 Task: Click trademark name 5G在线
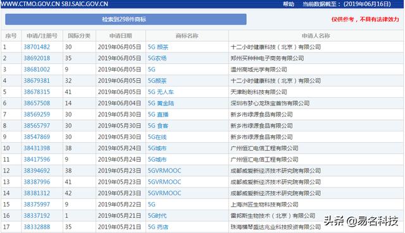coord(157,137)
